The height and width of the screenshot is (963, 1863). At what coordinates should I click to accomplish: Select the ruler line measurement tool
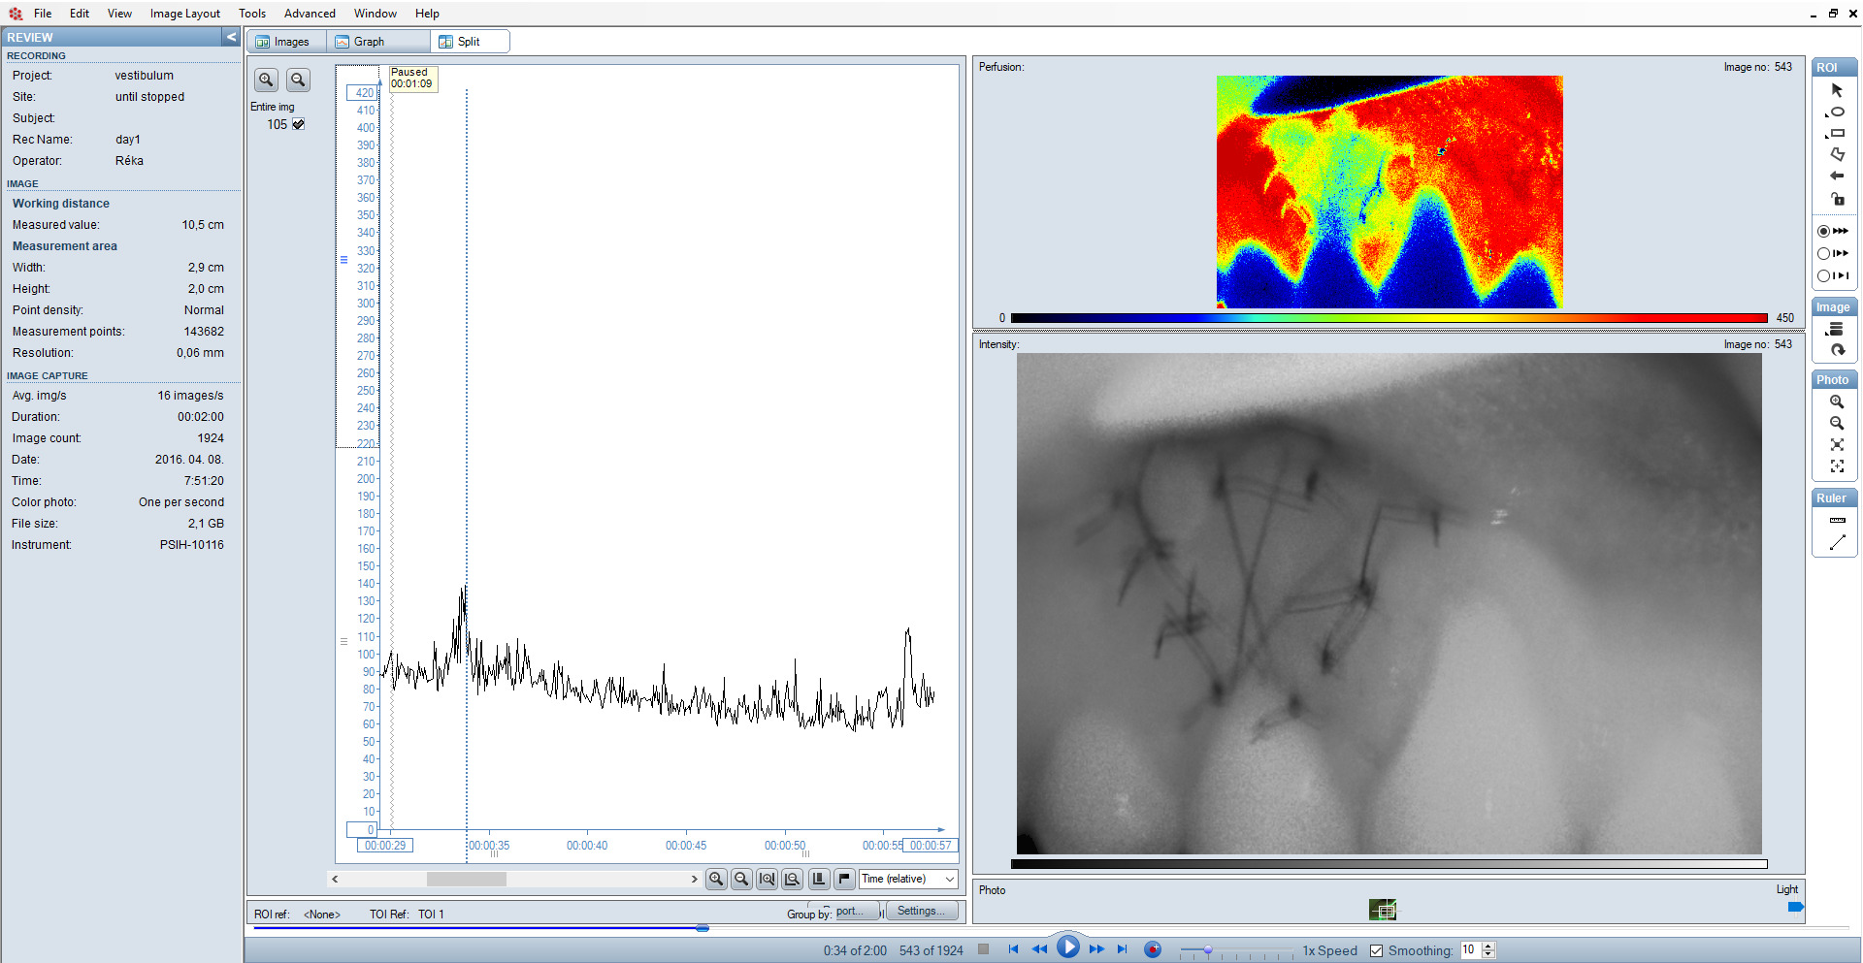(1836, 543)
